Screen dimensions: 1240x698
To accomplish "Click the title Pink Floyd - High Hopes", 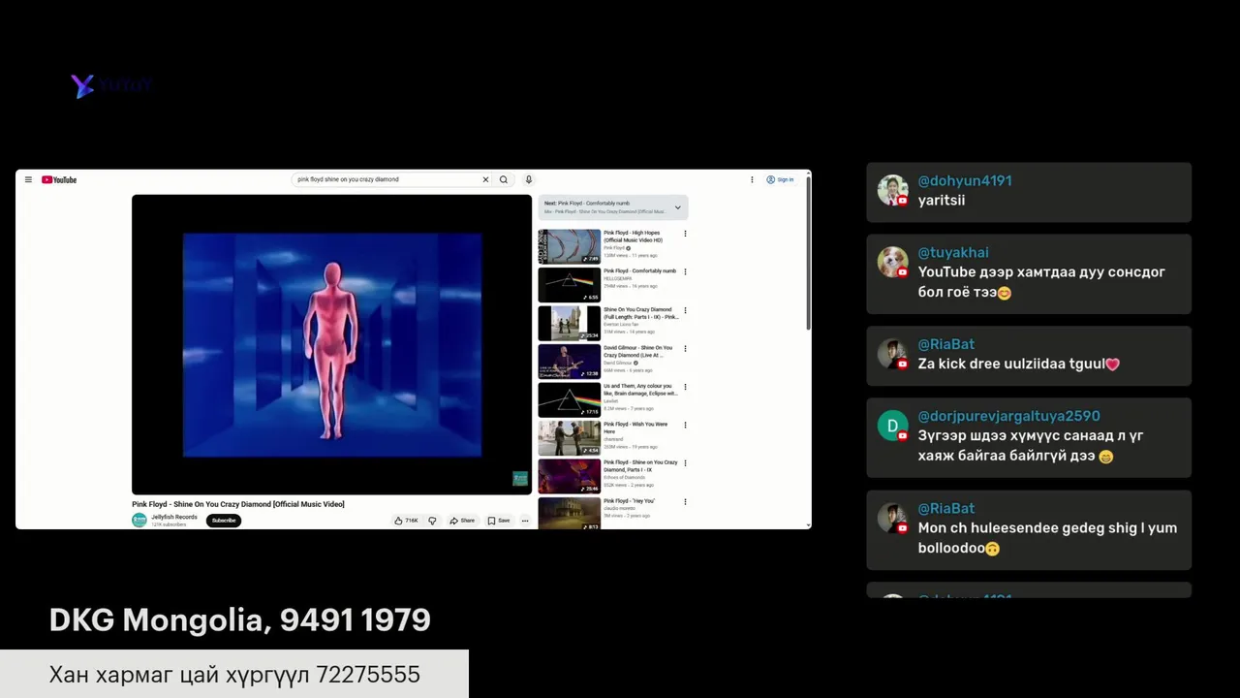I will [635, 237].
